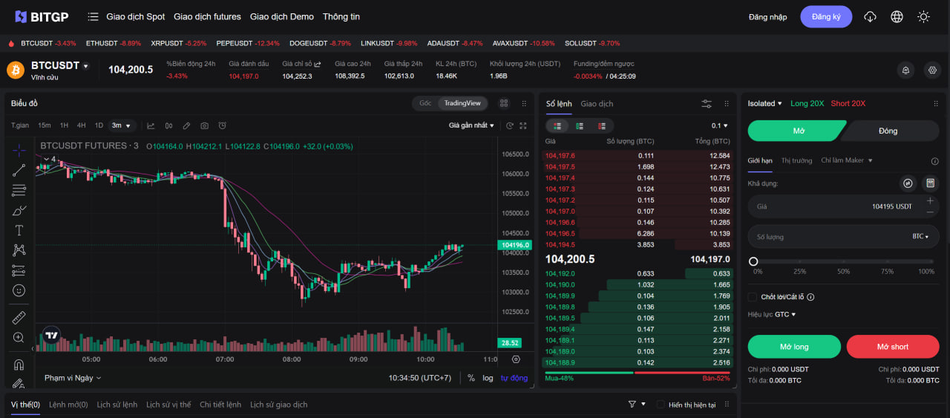Select the ruler measure tool

[x=19, y=318]
